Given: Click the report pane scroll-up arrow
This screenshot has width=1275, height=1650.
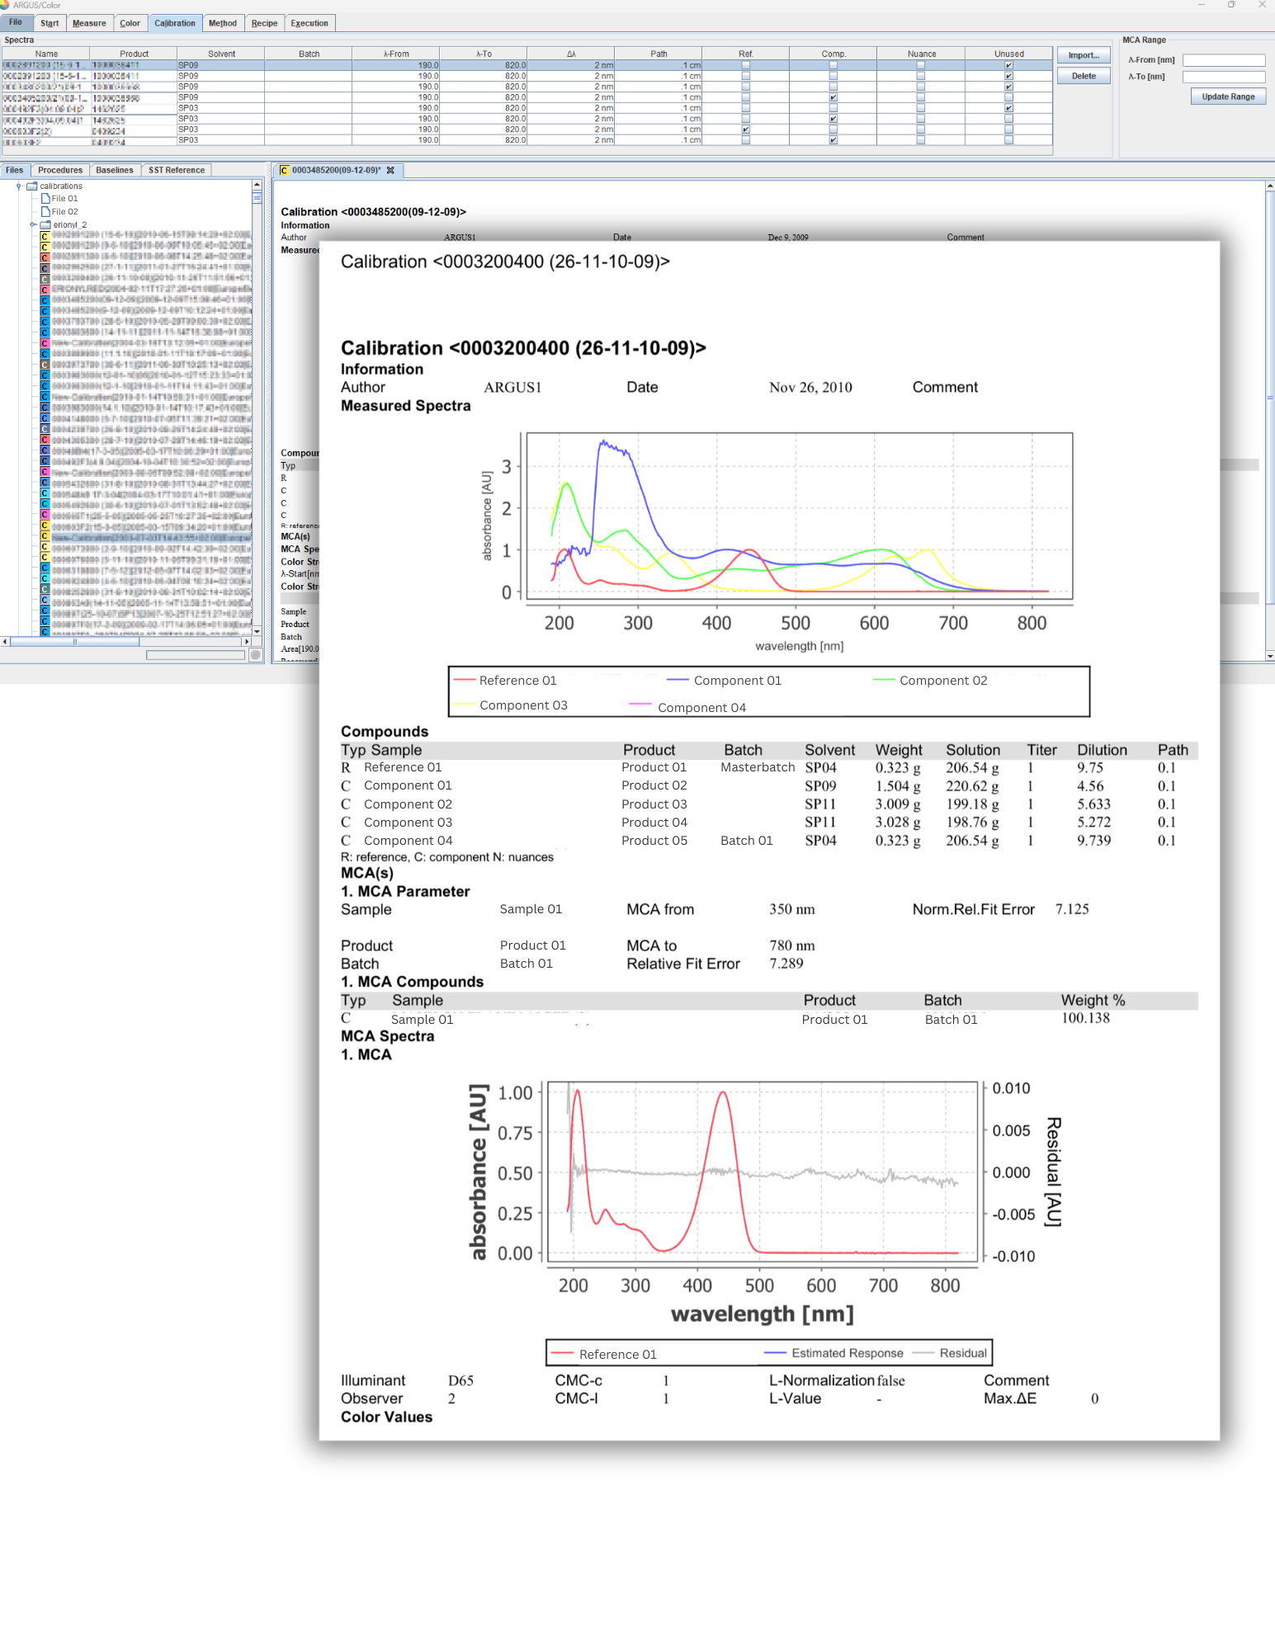Looking at the screenshot, I should (x=1270, y=186).
